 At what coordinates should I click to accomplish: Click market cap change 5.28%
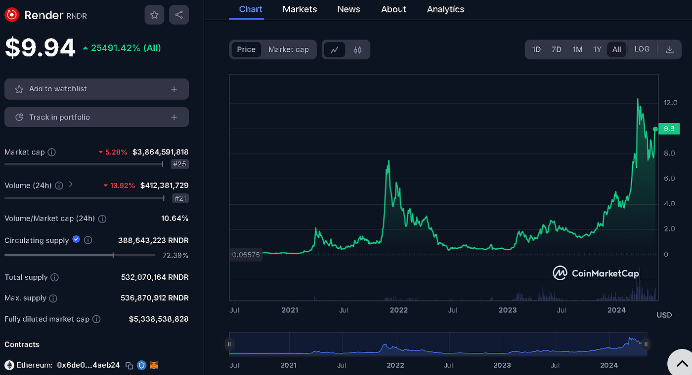click(113, 152)
